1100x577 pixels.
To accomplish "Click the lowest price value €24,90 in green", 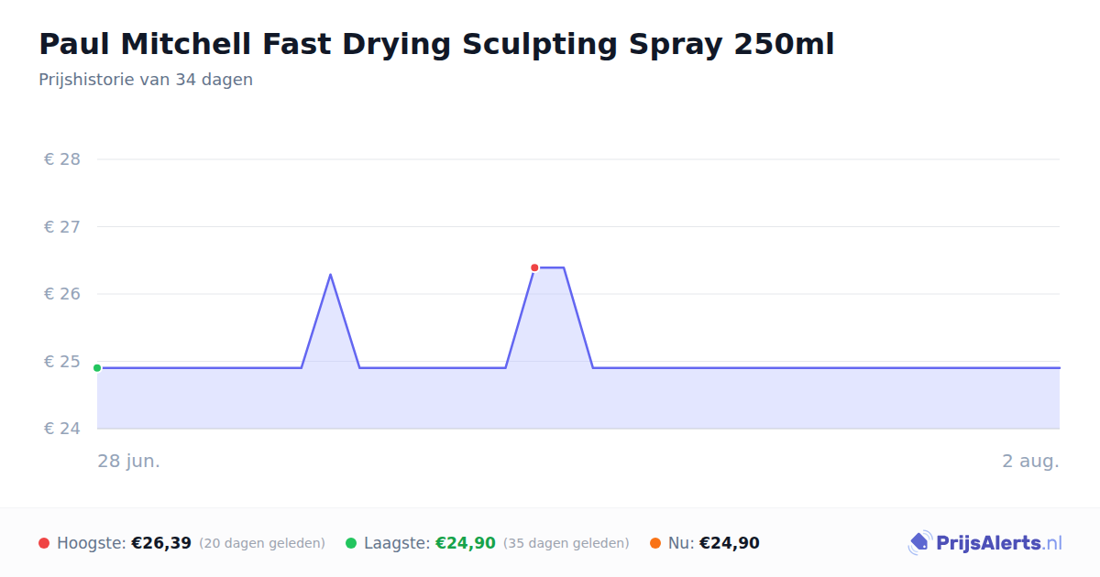I will click(466, 543).
